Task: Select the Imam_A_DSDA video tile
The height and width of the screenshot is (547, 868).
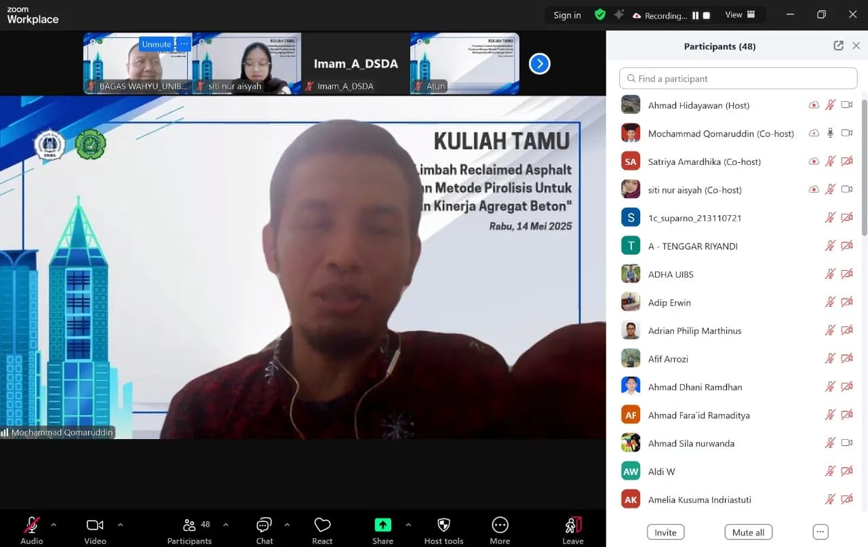Action: [x=355, y=63]
